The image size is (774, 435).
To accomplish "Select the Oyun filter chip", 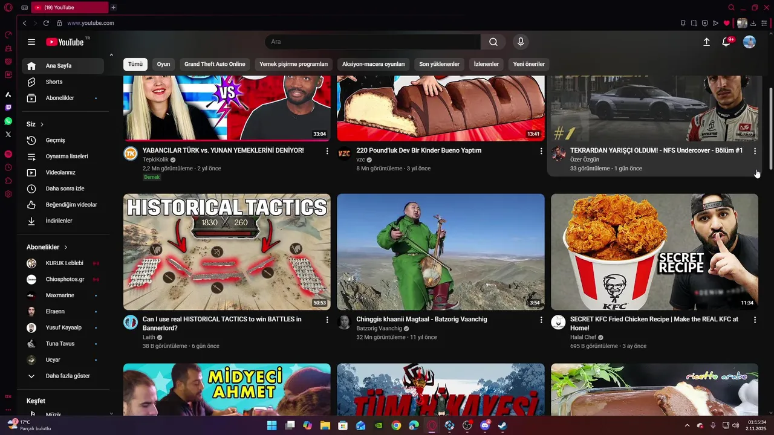I will [x=163, y=64].
